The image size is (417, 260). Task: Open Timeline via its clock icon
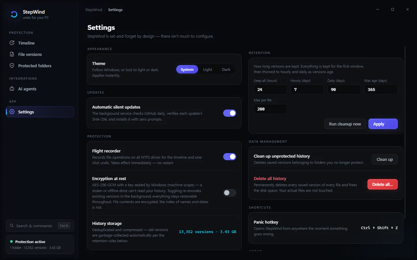click(x=12, y=43)
